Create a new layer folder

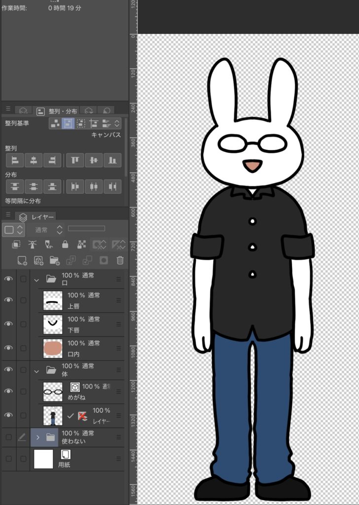click(x=54, y=260)
